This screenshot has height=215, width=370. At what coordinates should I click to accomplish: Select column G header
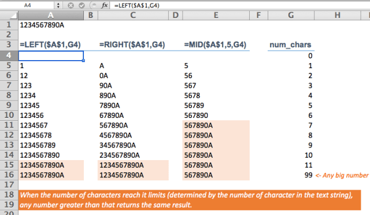coord(291,16)
